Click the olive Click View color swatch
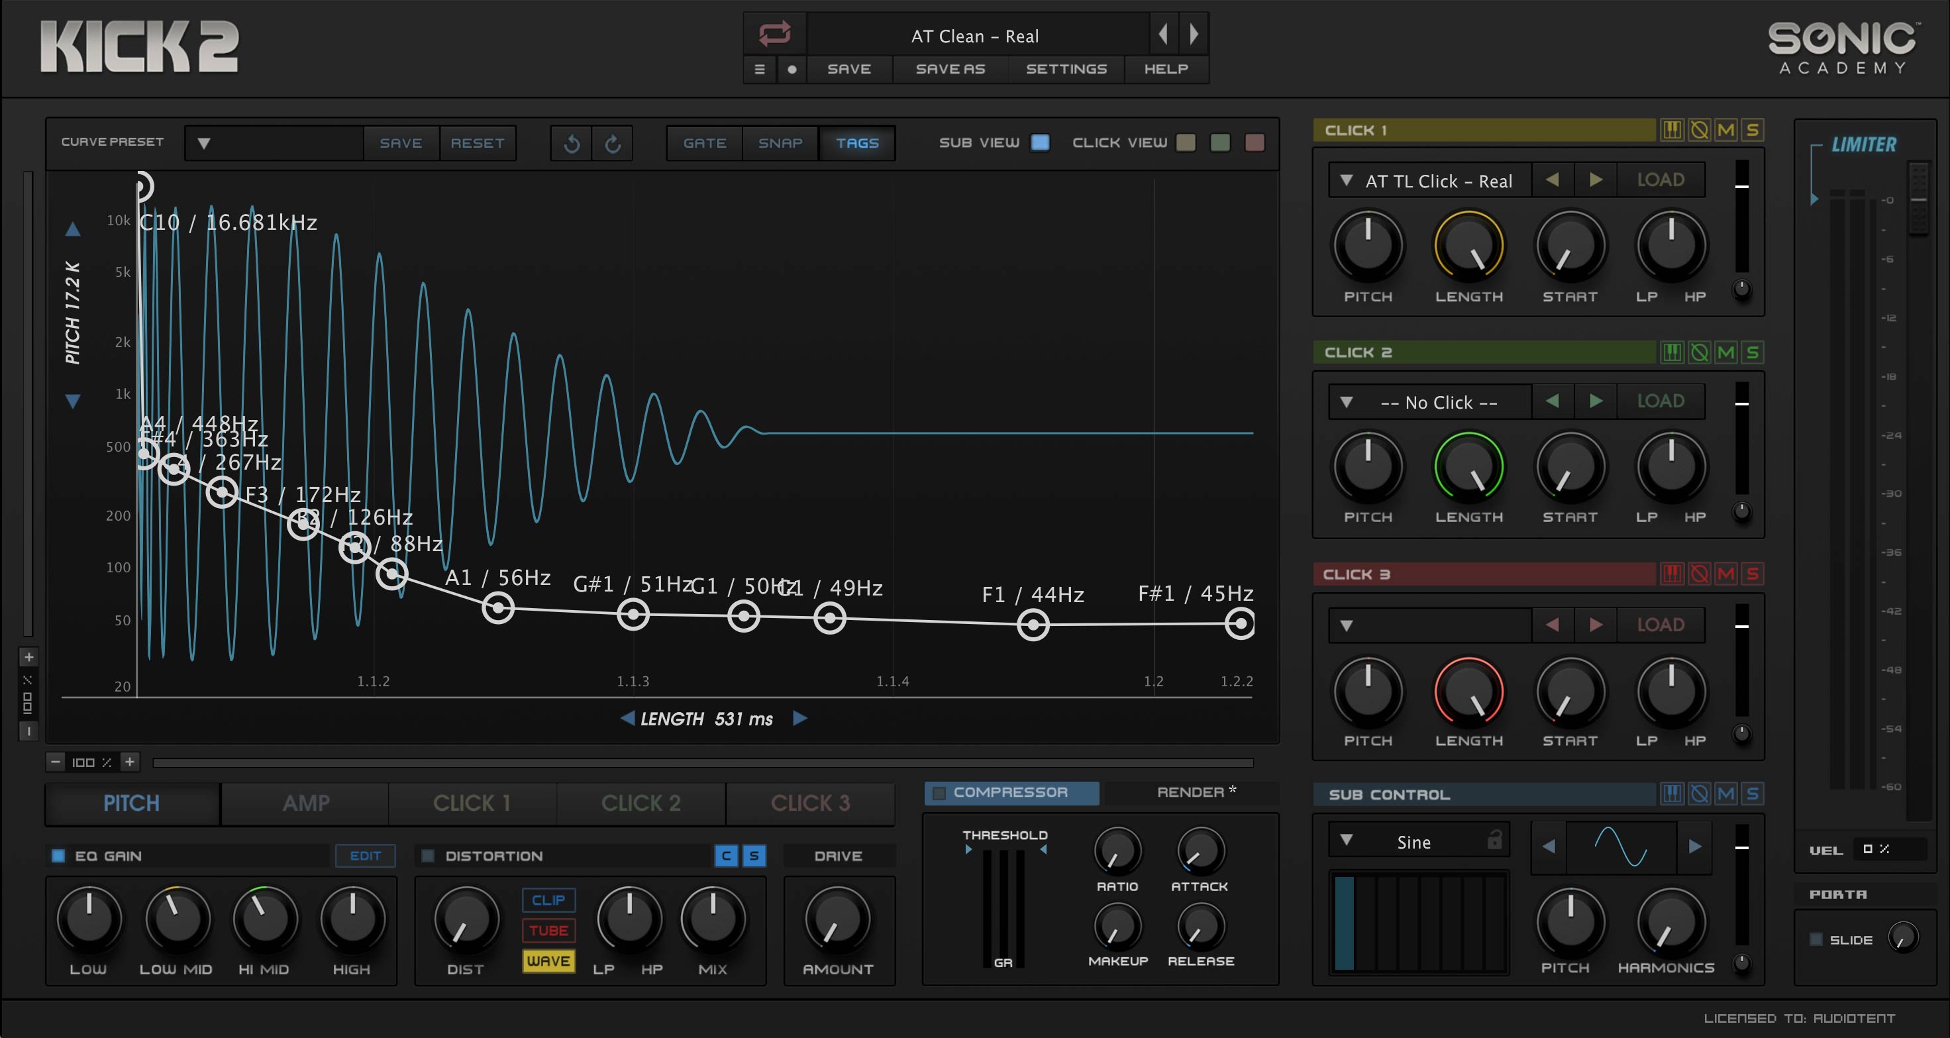Image resolution: width=1950 pixels, height=1038 pixels. click(1186, 142)
